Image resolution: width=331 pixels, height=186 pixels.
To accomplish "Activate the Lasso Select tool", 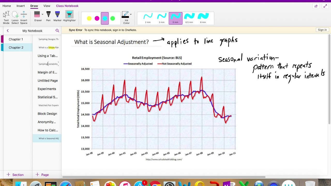I will (15, 18).
